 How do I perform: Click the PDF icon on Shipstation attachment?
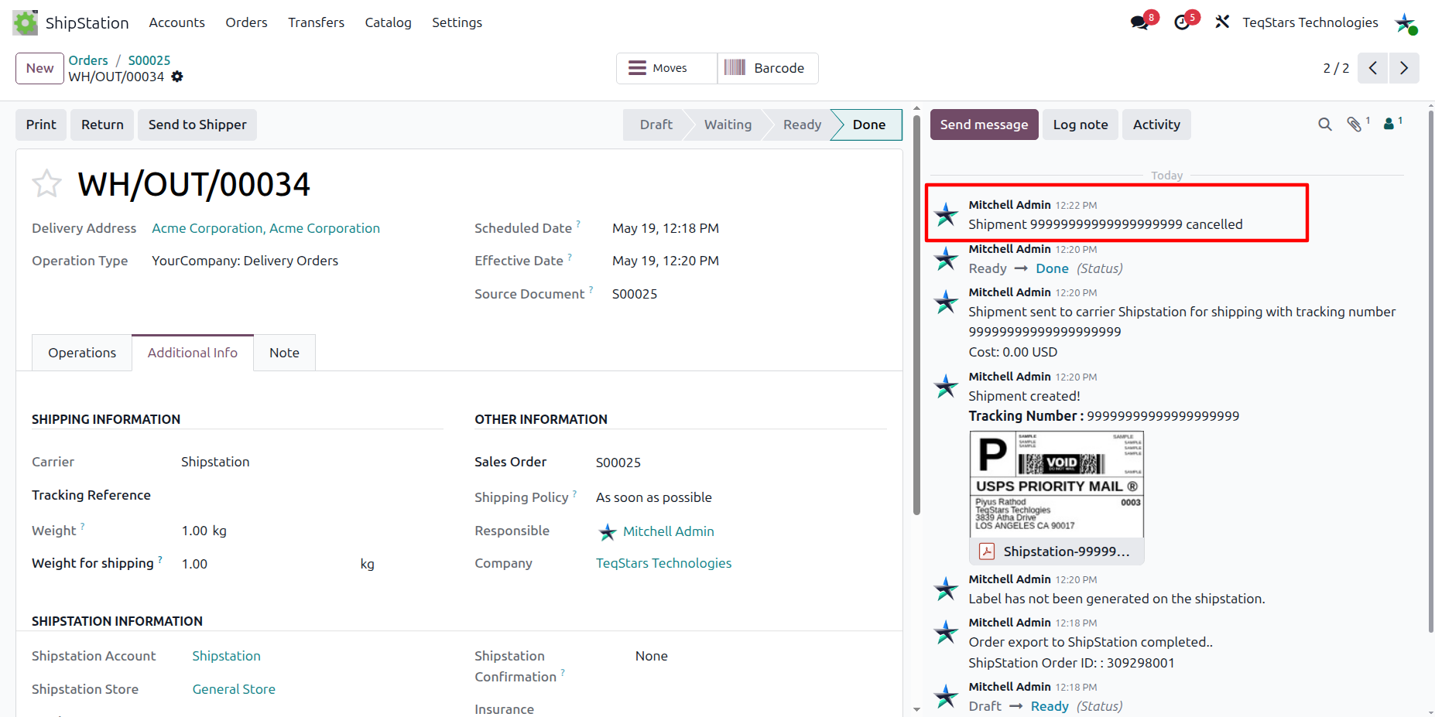point(987,551)
